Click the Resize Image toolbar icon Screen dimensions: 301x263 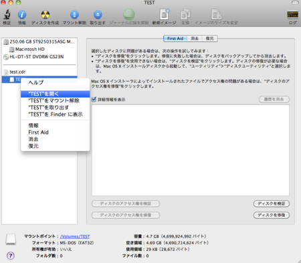pos(216,15)
